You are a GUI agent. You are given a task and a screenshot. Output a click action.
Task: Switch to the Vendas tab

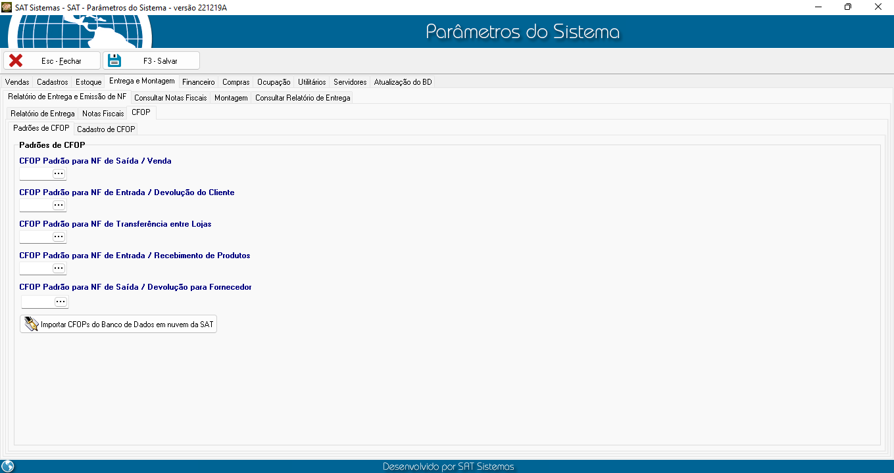[17, 82]
